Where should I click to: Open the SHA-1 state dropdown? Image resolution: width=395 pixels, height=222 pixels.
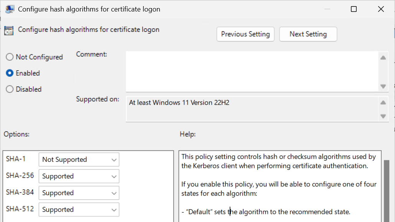pos(79,160)
